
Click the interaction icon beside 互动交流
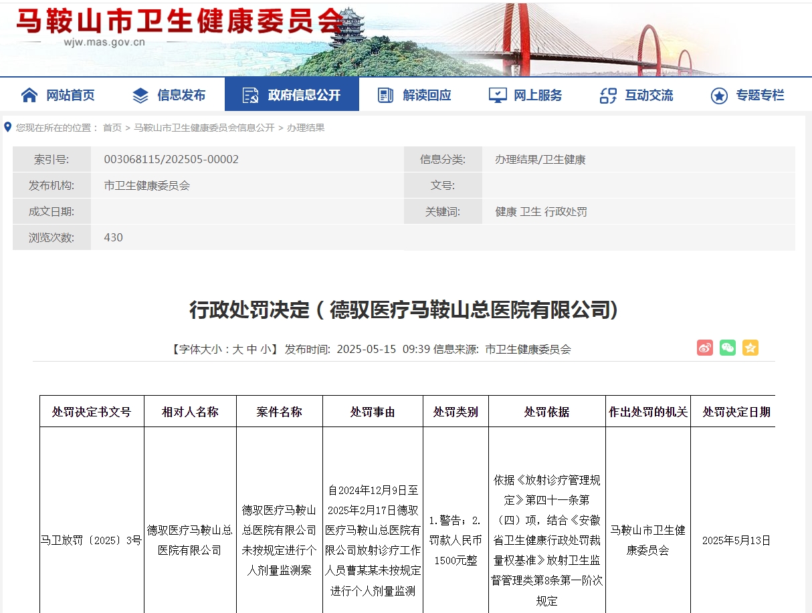coord(608,95)
